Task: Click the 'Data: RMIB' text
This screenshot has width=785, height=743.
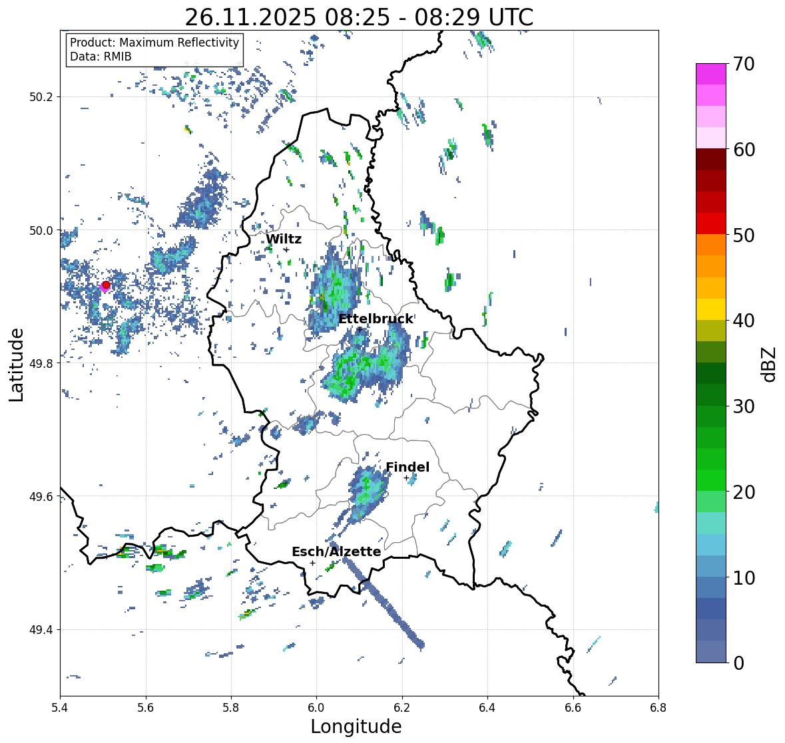Action: click(x=101, y=57)
